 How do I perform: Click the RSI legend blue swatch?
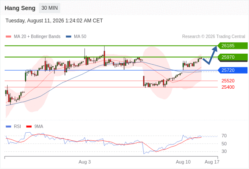[x=8, y=127]
